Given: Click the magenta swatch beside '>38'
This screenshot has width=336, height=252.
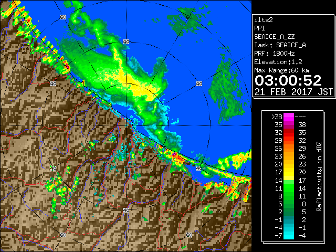Looking at the screenshot, I should [x=289, y=117].
